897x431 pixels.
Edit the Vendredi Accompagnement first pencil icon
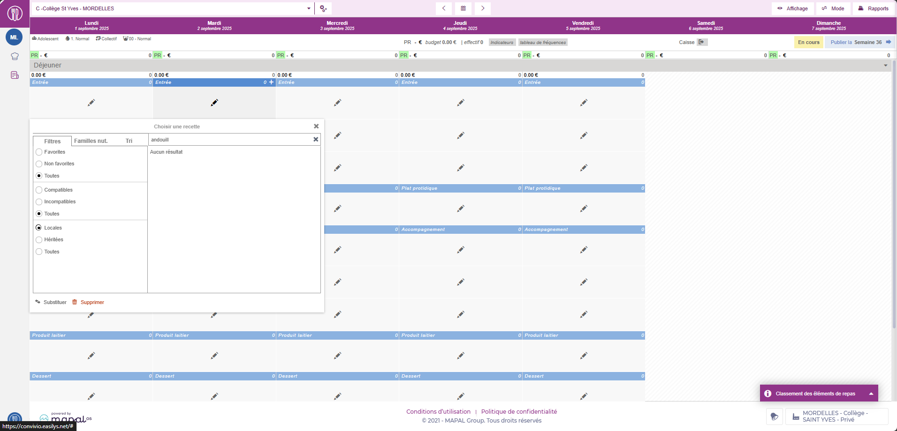[x=584, y=250]
